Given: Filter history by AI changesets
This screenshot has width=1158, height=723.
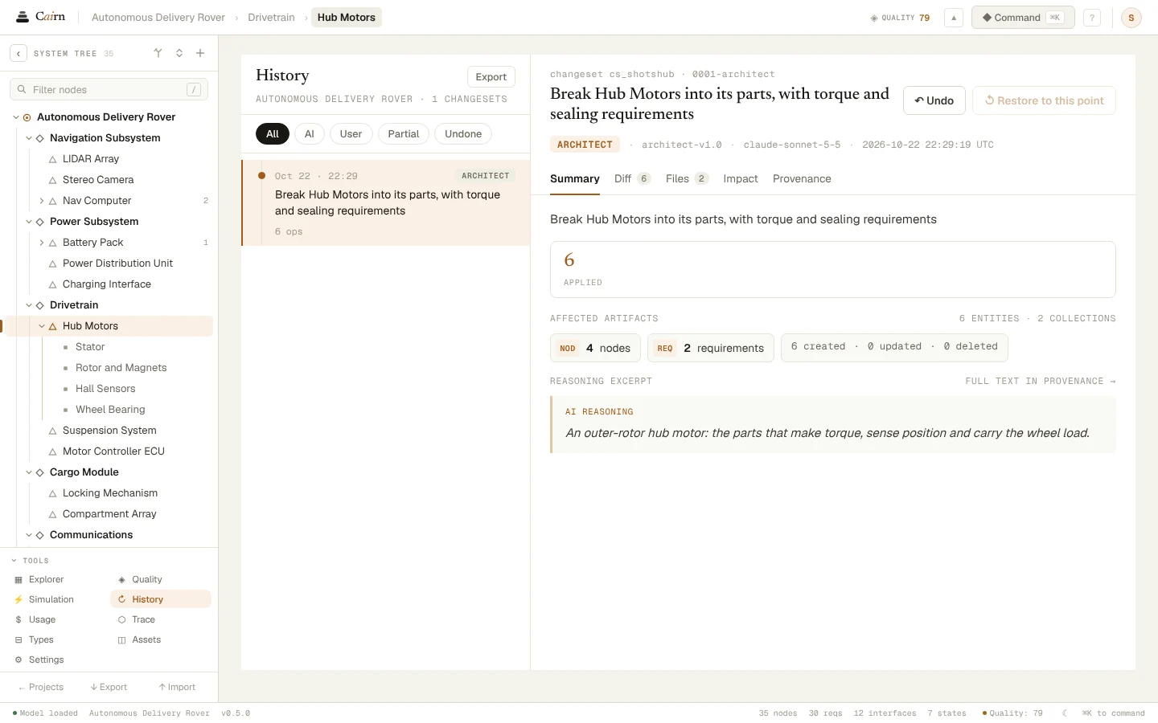Looking at the screenshot, I should 310,134.
